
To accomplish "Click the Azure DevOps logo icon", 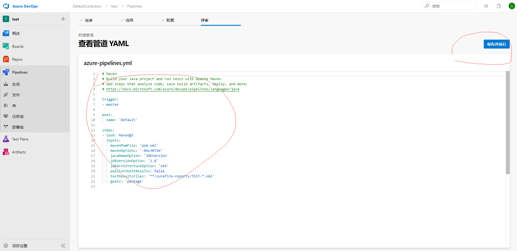I will 6,6.
